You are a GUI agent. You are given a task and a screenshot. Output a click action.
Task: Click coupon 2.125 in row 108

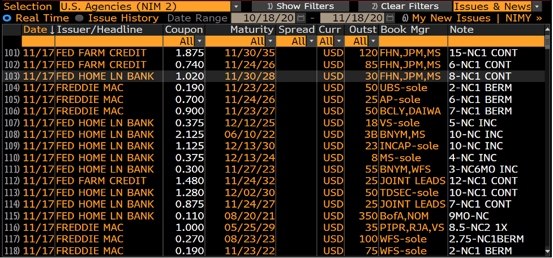(190, 134)
